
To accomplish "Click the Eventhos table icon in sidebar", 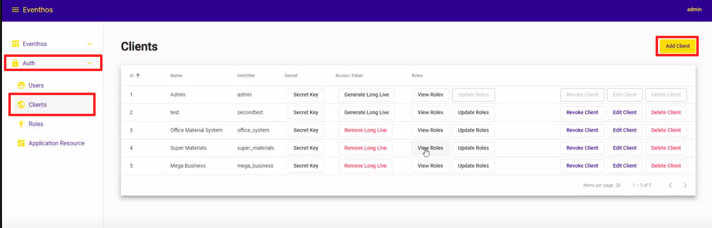I will coord(15,44).
